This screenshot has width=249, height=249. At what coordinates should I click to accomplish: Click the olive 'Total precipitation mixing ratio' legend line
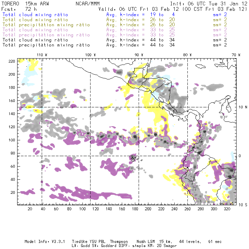[46, 25]
